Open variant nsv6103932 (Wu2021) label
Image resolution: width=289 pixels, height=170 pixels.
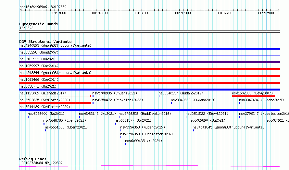38,59
